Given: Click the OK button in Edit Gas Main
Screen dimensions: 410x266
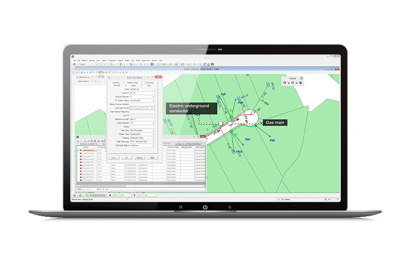Looking at the screenshot, I should pyautogui.click(x=126, y=158).
